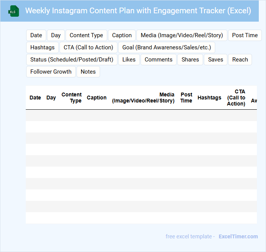Screen dimensions: 266x252
Task: Select the Shares tag button
Action: (x=190, y=60)
